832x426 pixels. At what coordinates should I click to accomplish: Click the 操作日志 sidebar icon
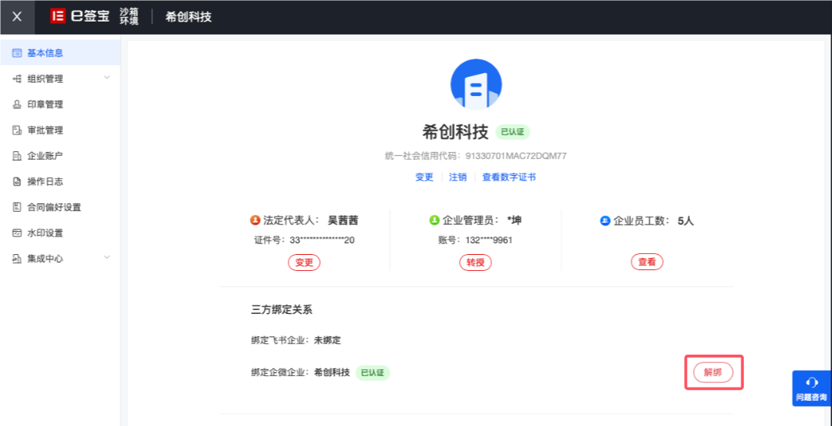coord(16,182)
